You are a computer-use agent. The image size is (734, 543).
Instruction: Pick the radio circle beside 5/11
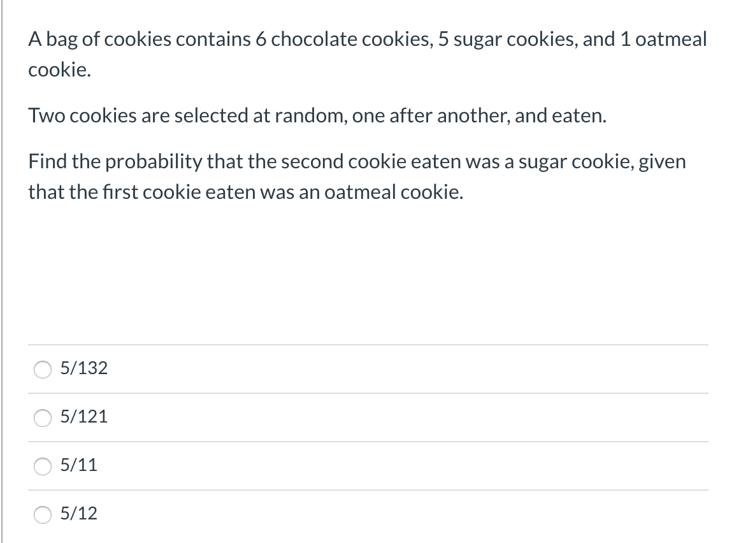pyautogui.click(x=43, y=467)
